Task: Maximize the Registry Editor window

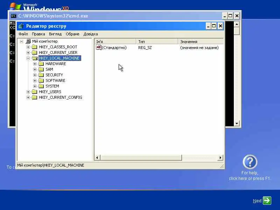Action: (214, 26)
